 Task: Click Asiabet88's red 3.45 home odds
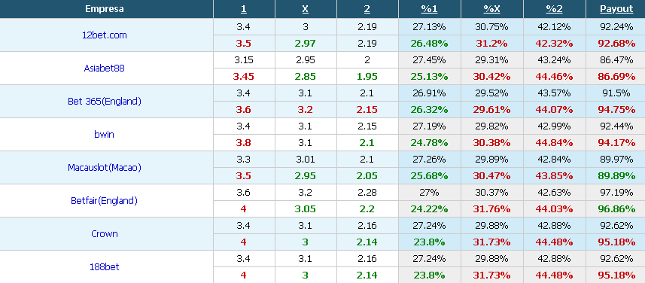pos(243,77)
